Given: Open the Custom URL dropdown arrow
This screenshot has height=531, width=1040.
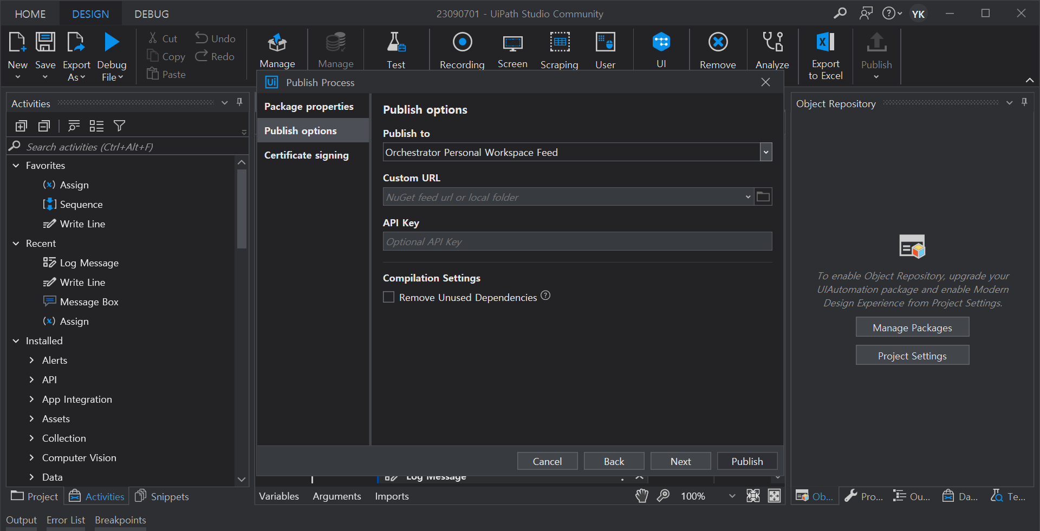Looking at the screenshot, I should point(748,197).
